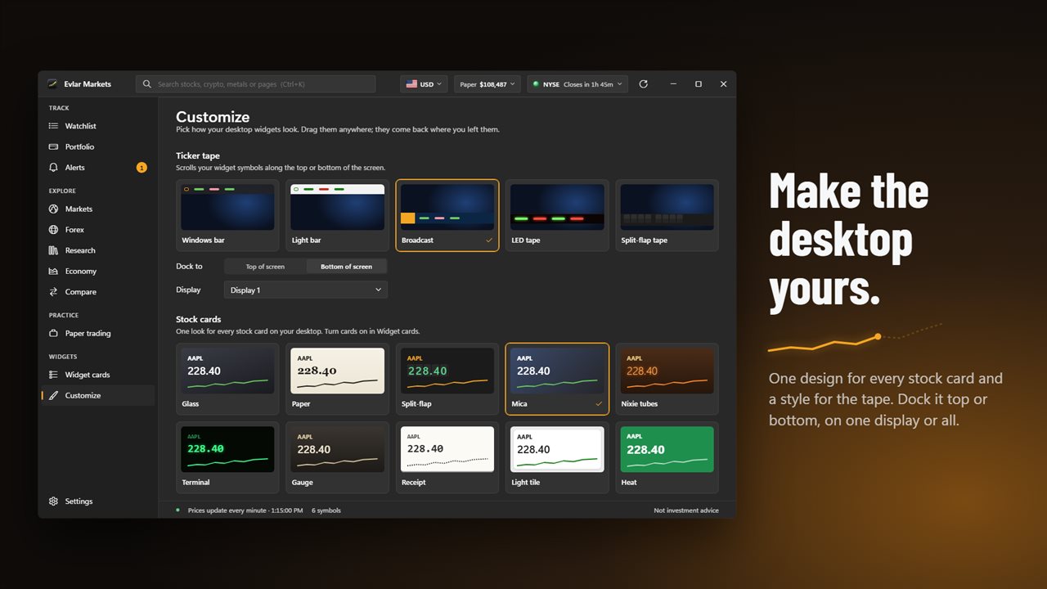This screenshot has height=589, width=1047.
Task: Select the LED tape ticker style
Action: pos(557,215)
